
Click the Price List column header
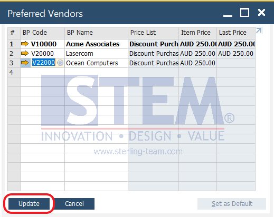pyautogui.click(x=153, y=33)
